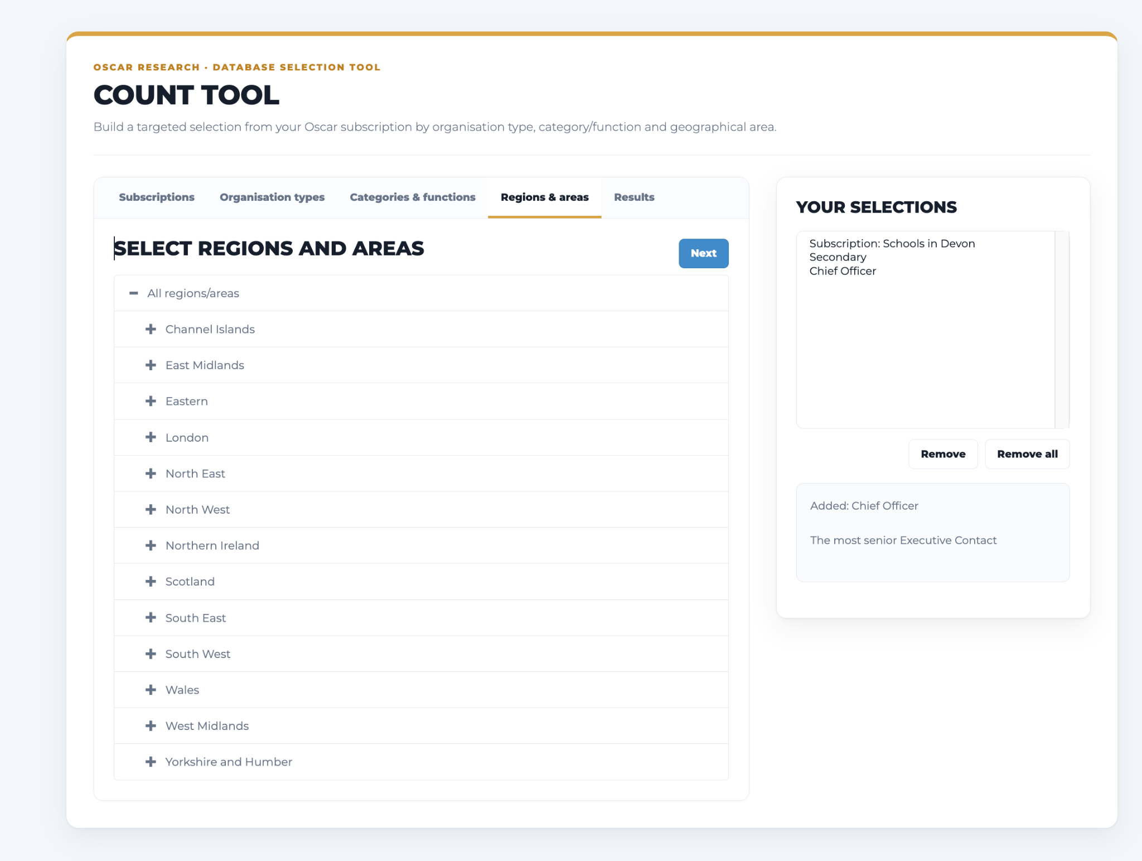Select the 'South West' label
The height and width of the screenshot is (861, 1142).
(198, 654)
